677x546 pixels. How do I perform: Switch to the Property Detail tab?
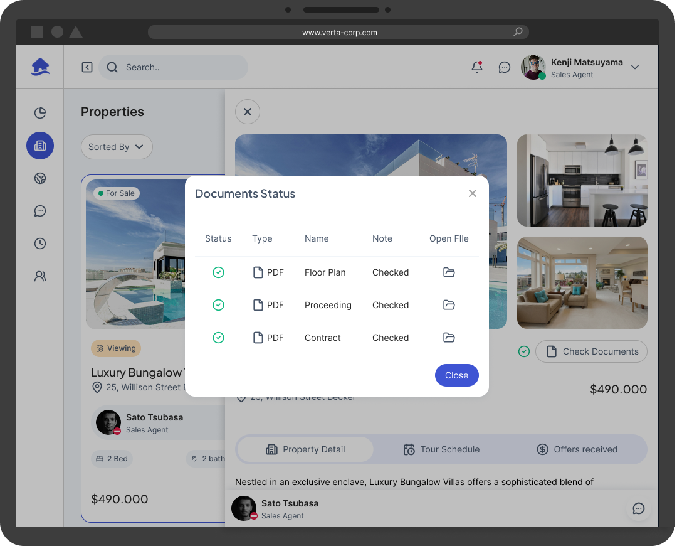coord(305,449)
